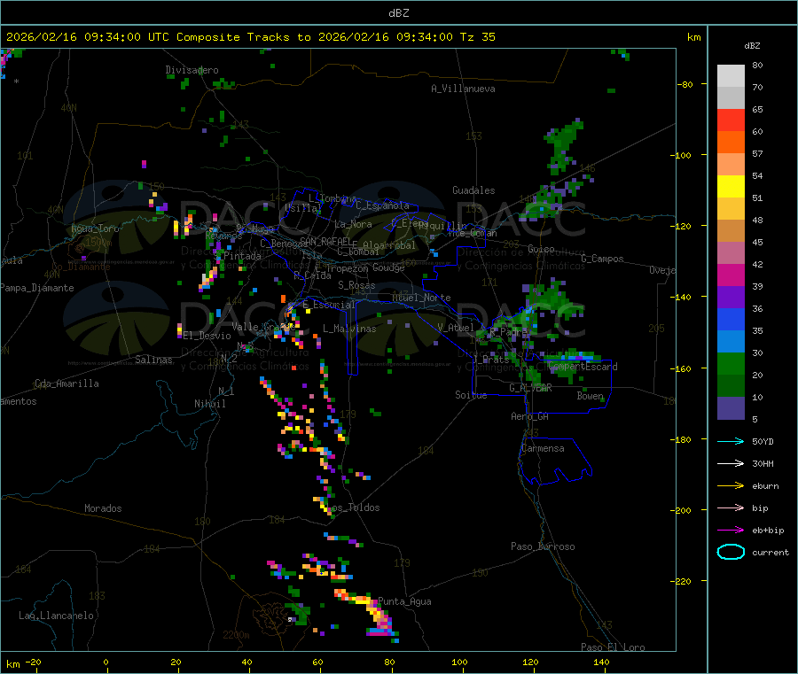Click the green echo cluster north of Guadales
Image resolution: width=798 pixels, height=674 pixels.
click(x=563, y=147)
